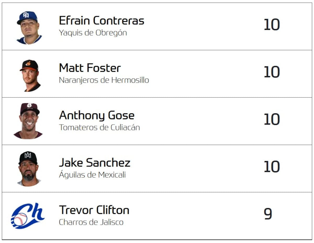
Task: Click Anthony Gose's stat value 10
Action: tap(272, 120)
